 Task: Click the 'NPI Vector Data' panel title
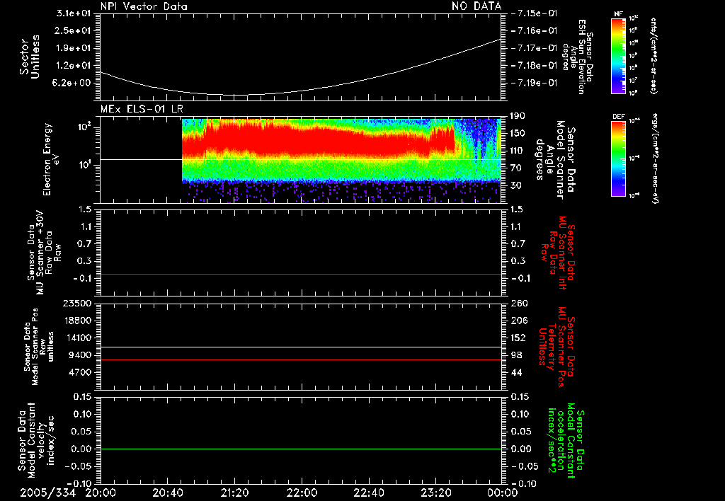point(144,6)
